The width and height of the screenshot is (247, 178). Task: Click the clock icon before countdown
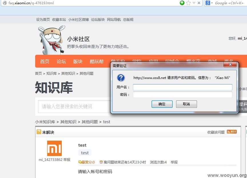pyautogui.click(x=101, y=162)
